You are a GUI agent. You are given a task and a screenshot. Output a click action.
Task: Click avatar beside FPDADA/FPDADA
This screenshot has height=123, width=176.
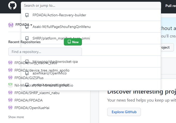[x=10, y=100]
